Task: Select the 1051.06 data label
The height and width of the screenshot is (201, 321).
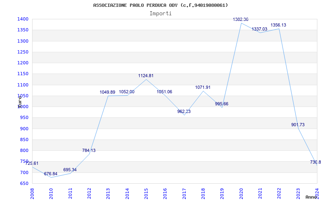Action: tap(165, 92)
